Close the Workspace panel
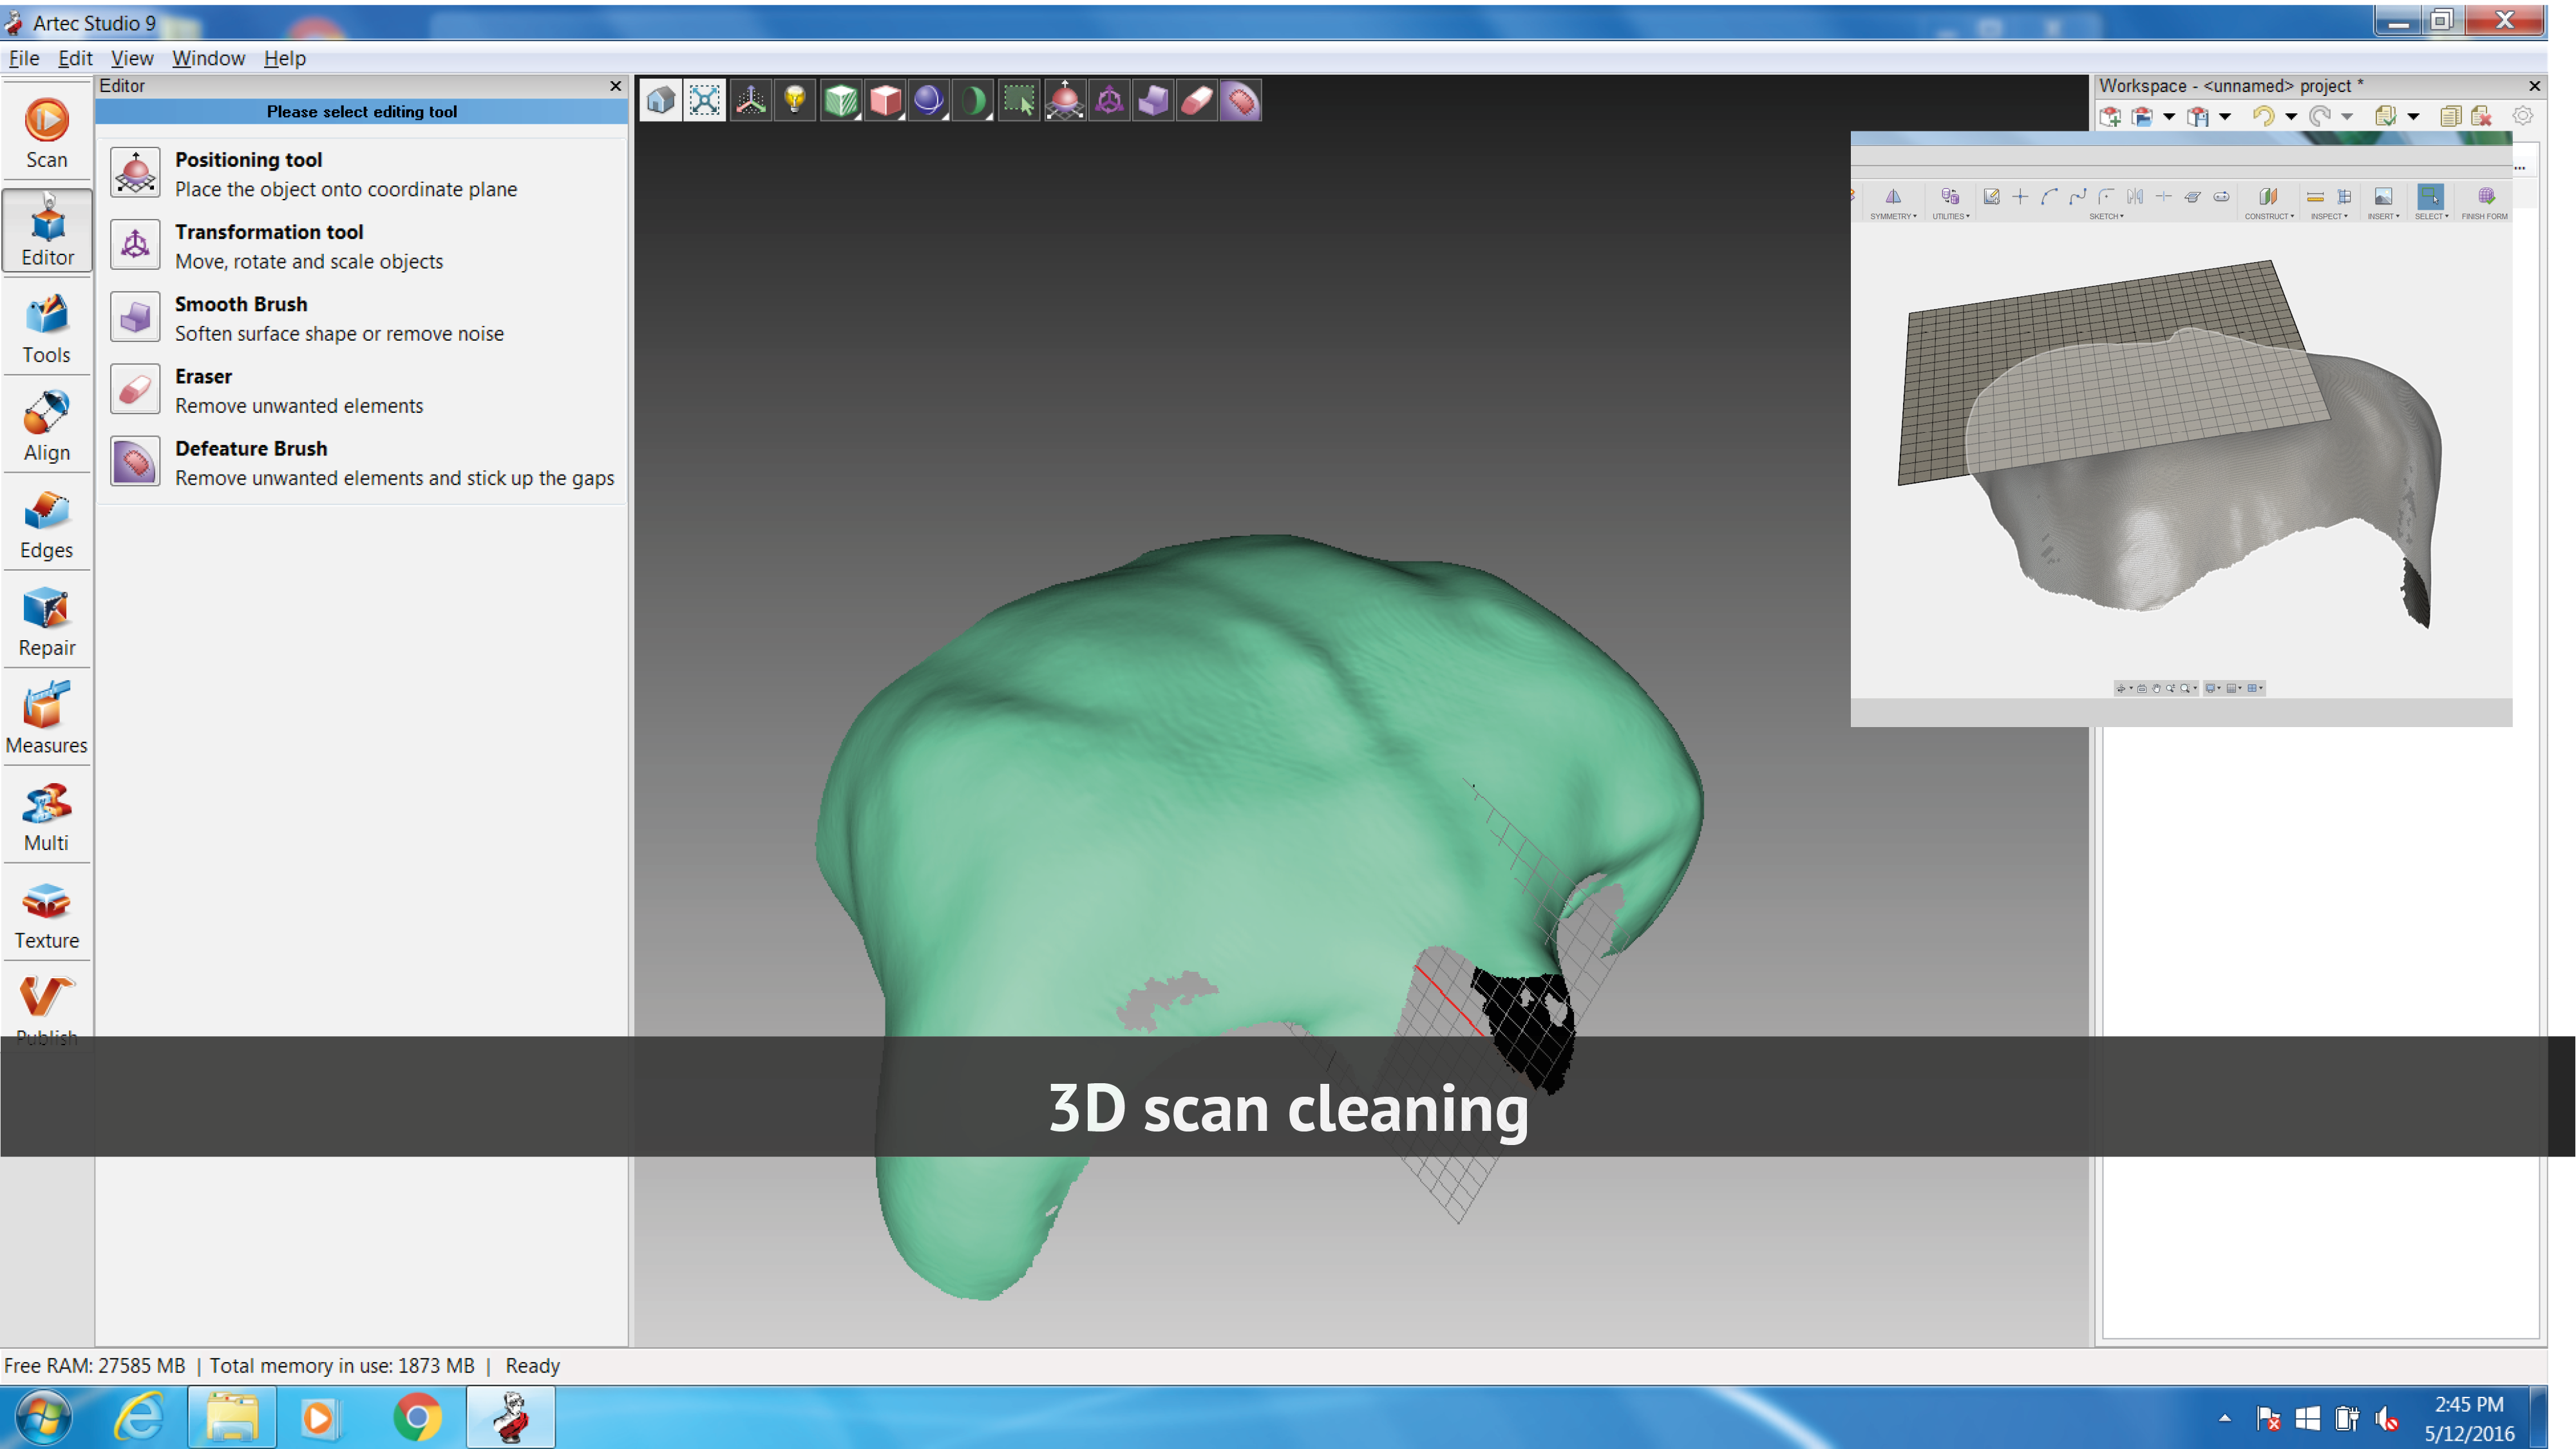This screenshot has height=1449, width=2576. click(2535, 86)
